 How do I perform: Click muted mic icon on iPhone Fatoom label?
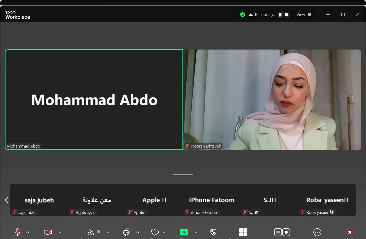pyautogui.click(x=187, y=212)
